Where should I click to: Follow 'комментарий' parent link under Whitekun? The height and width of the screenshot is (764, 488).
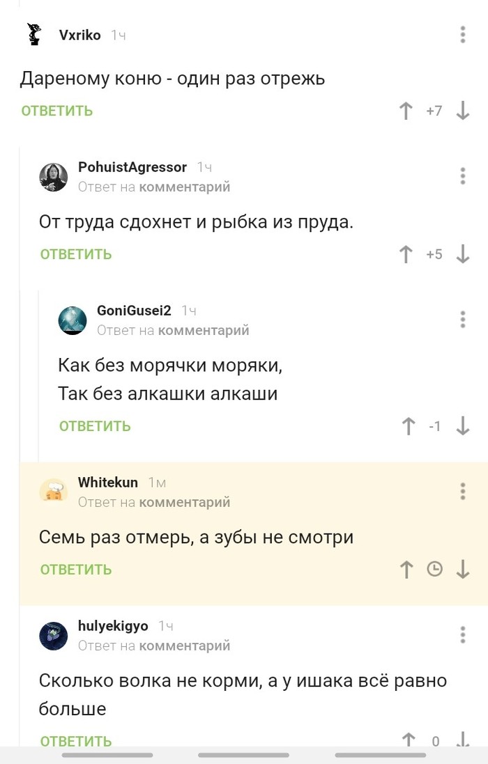click(185, 502)
